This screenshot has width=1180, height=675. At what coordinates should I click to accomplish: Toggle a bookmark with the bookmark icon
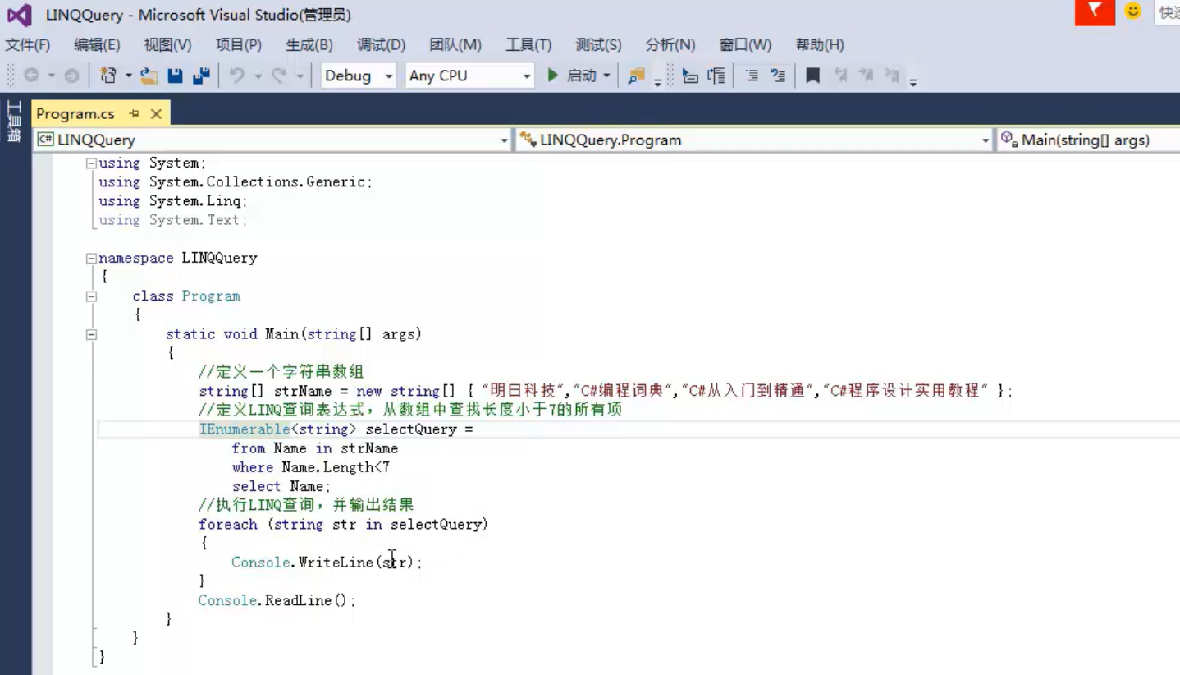point(813,76)
